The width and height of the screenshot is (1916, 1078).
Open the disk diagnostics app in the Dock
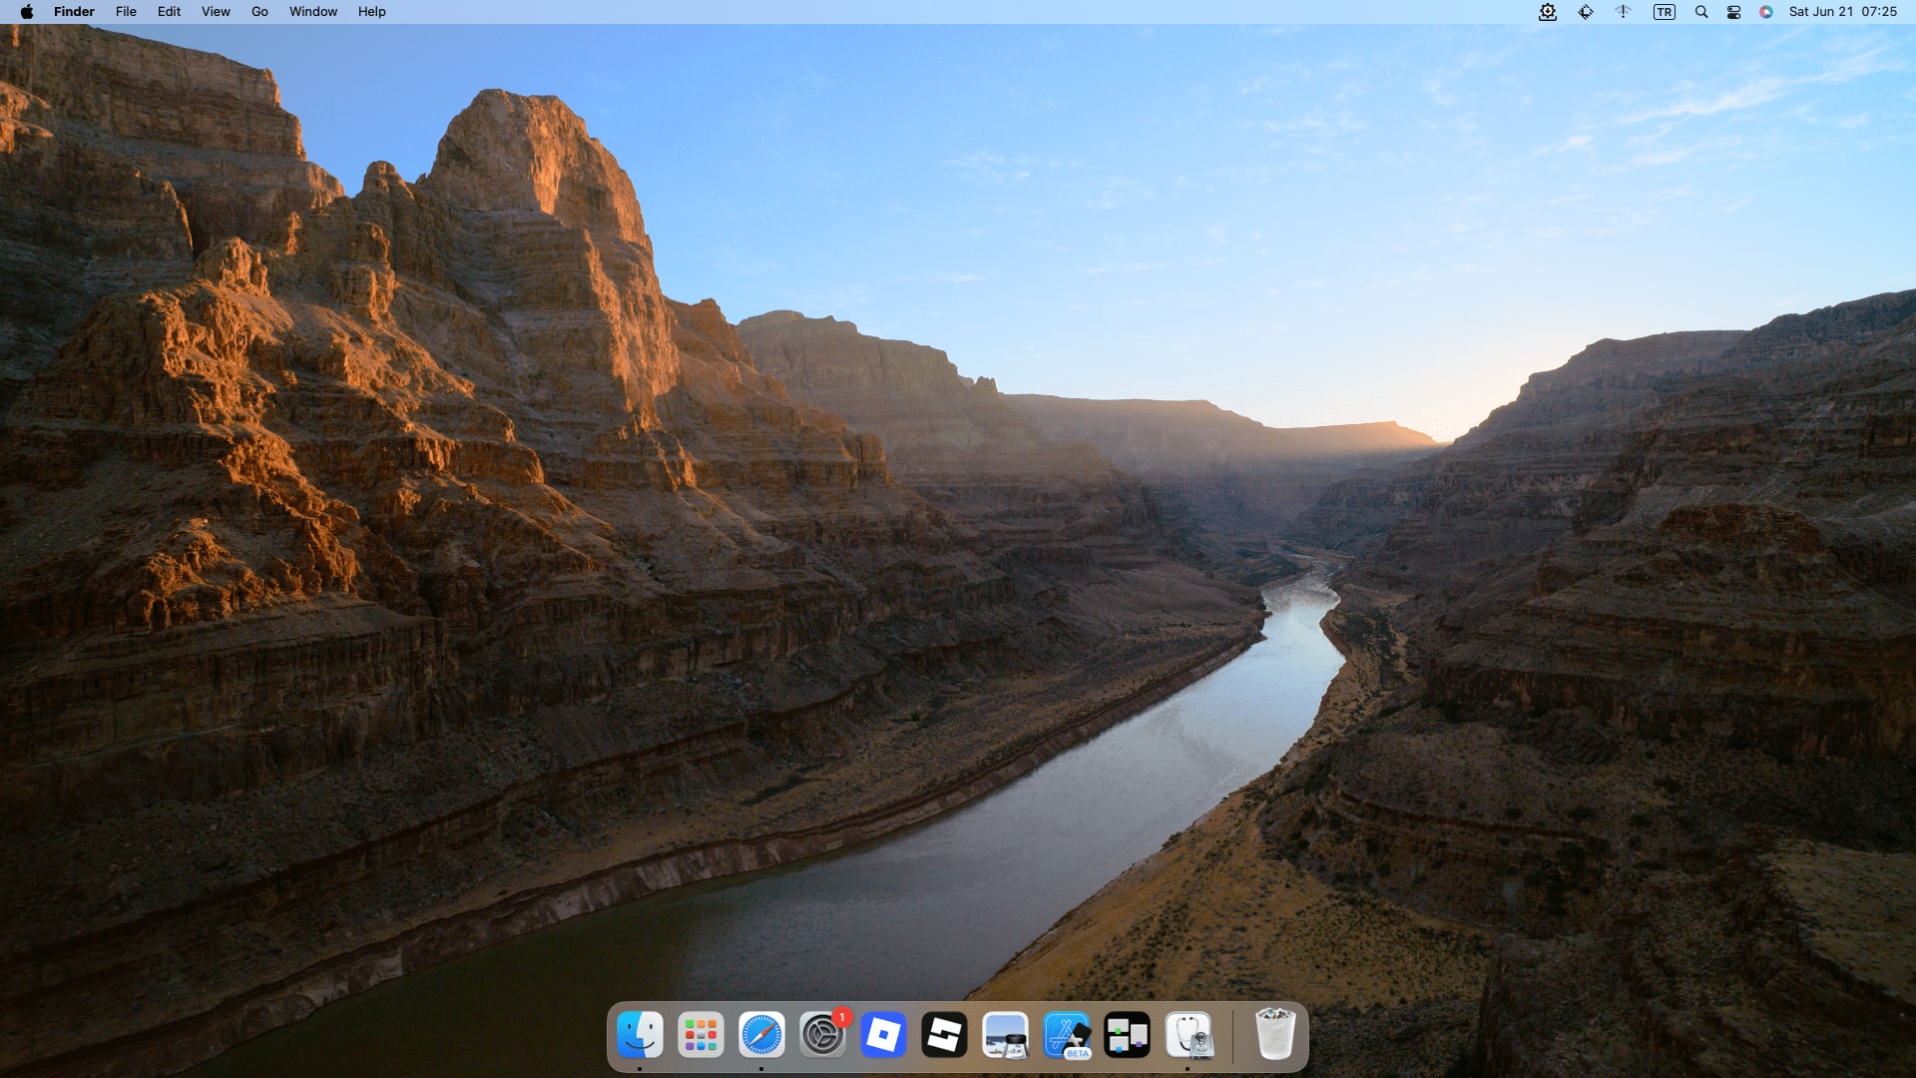[1189, 1037]
